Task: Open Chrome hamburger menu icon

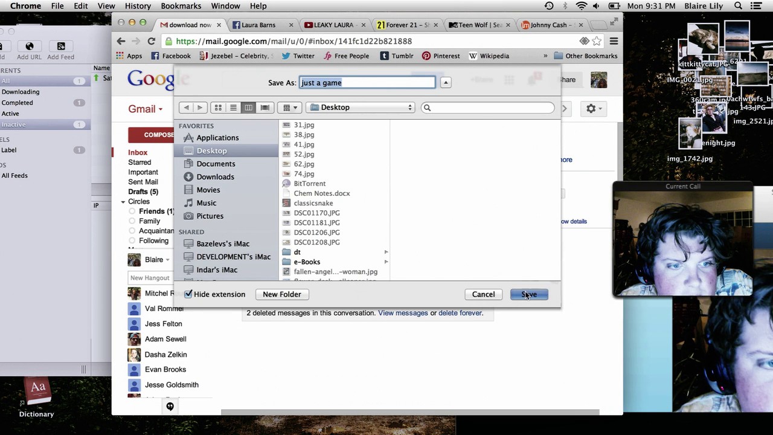Action: click(614, 41)
